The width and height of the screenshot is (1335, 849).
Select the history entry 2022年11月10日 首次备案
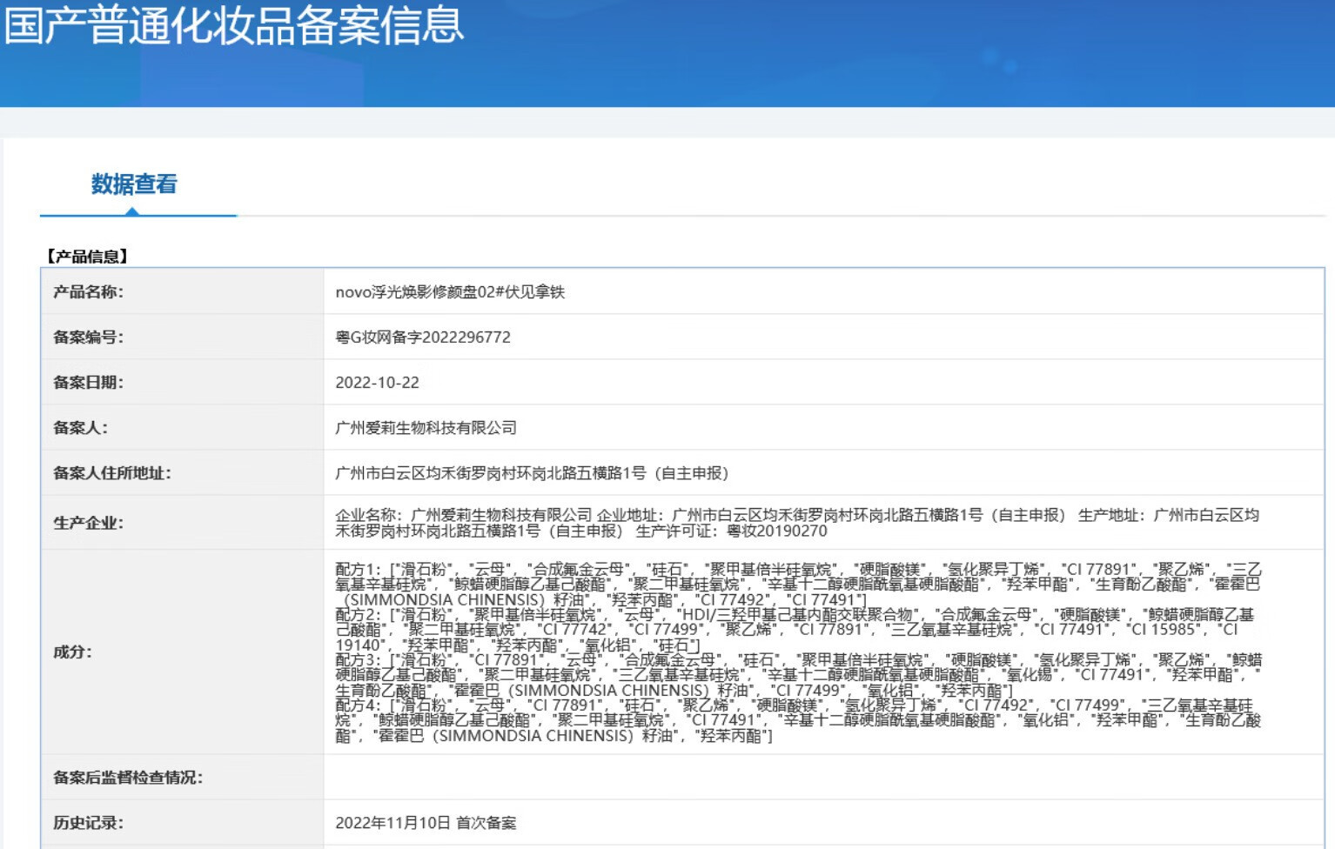426,823
